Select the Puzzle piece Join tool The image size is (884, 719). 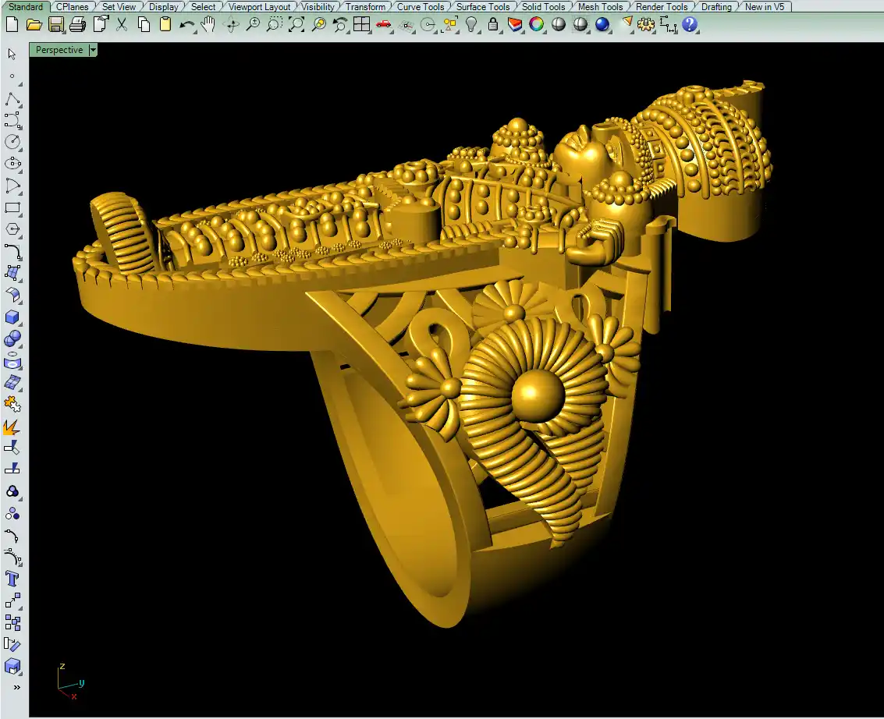click(x=12, y=406)
